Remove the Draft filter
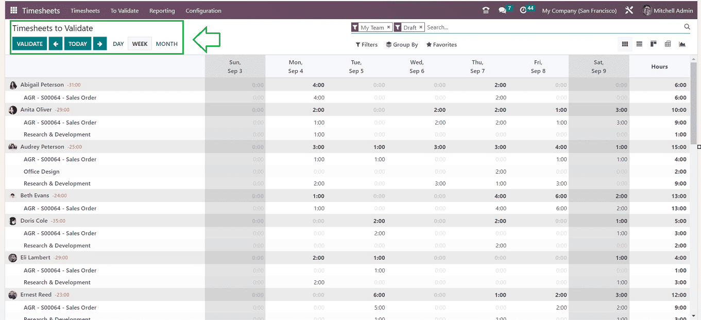Image resolution: width=701 pixels, height=320 pixels. pos(421,27)
